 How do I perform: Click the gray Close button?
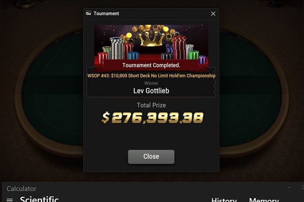[x=151, y=157]
